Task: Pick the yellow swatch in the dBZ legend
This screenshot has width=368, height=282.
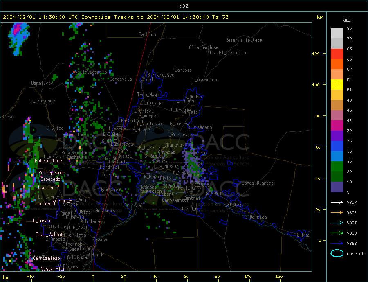Action: [337, 85]
